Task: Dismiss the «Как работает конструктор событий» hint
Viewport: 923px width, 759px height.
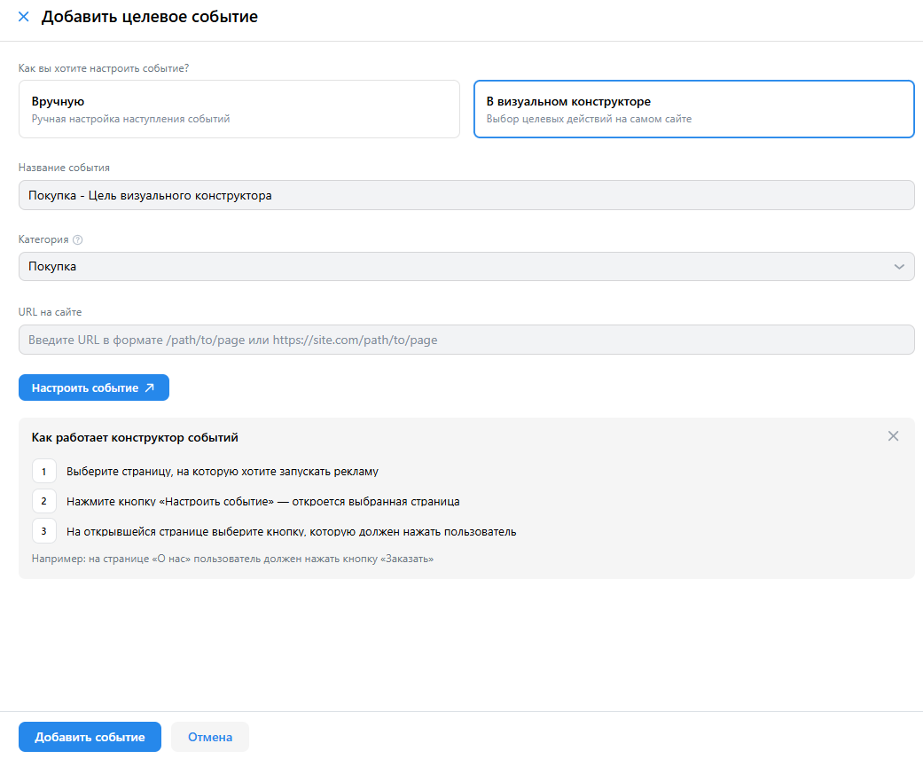Action: [893, 436]
